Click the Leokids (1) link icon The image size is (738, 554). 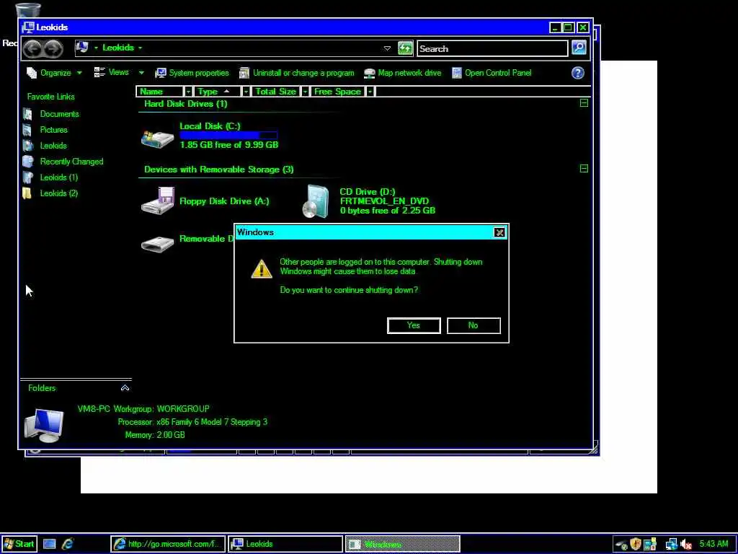click(x=28, y=177)
